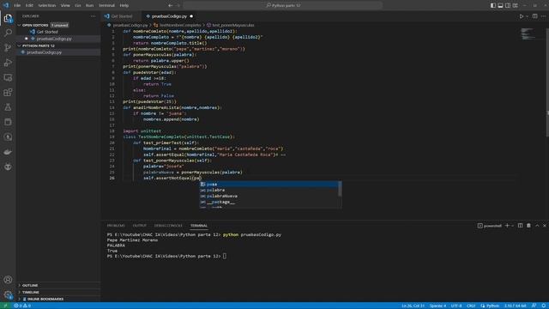Open Explorer Views and More Actions ellipsis
The width and height of the screenshot is (549, 309).
point(93,16)
